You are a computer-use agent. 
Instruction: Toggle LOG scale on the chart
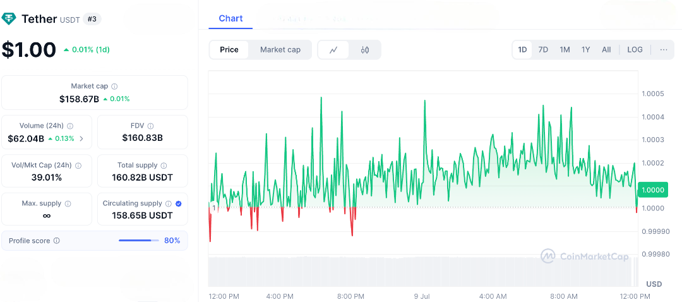click(x=635, y=50)
